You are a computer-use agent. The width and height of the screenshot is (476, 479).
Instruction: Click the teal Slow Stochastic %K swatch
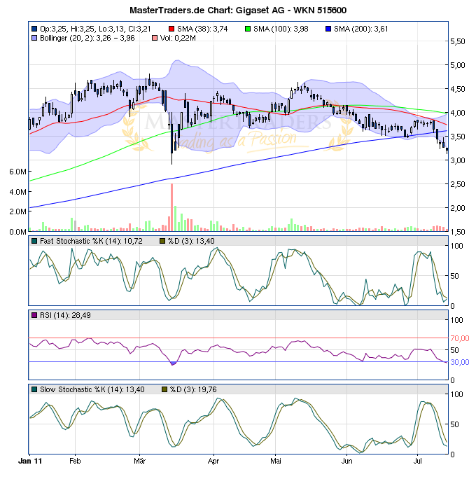[x=34, y=390]
